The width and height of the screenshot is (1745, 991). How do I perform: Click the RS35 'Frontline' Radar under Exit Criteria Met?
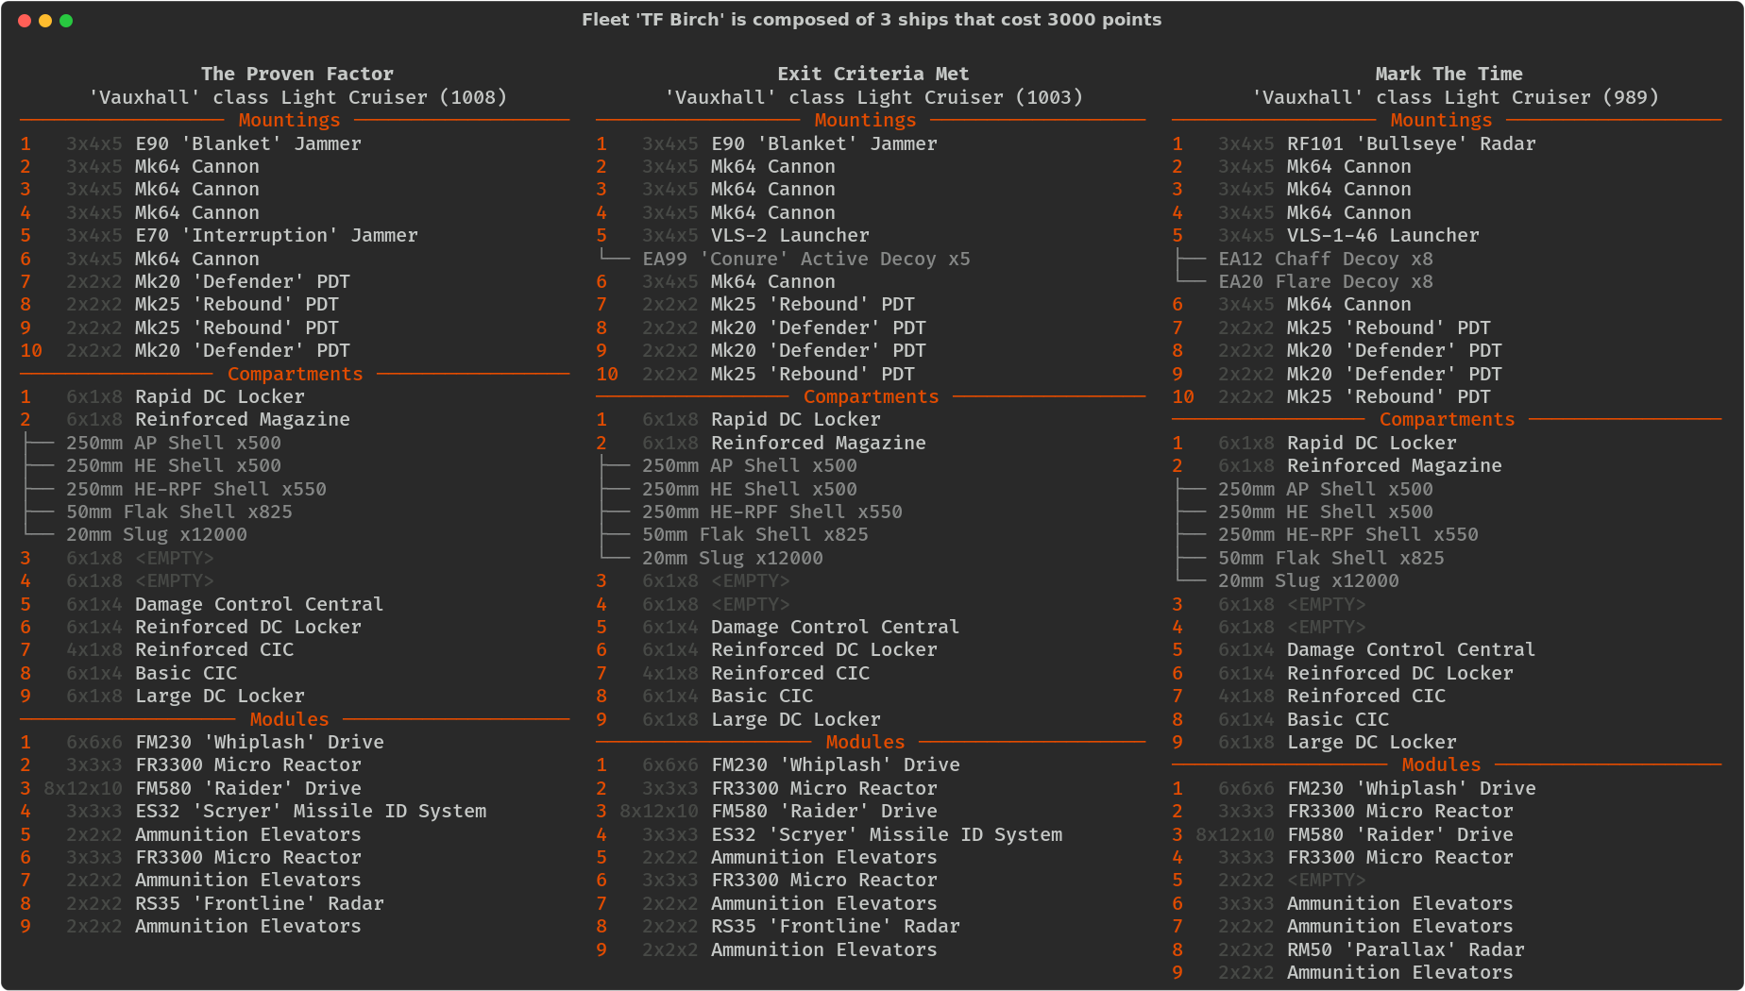point(835,927)
